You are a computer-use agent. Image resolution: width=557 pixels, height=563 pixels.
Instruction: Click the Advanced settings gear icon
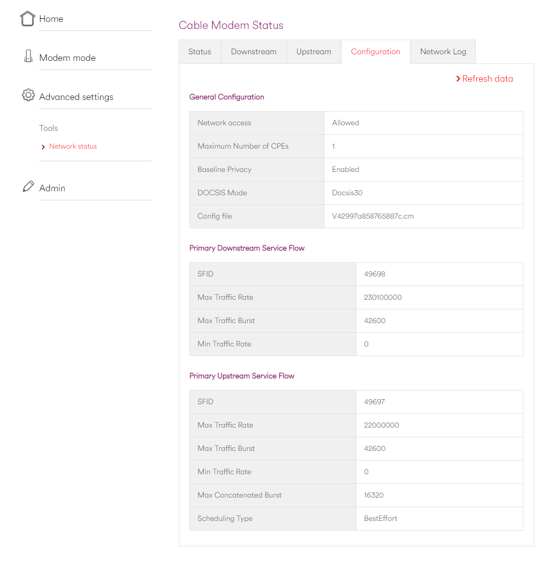pos(28,95)
